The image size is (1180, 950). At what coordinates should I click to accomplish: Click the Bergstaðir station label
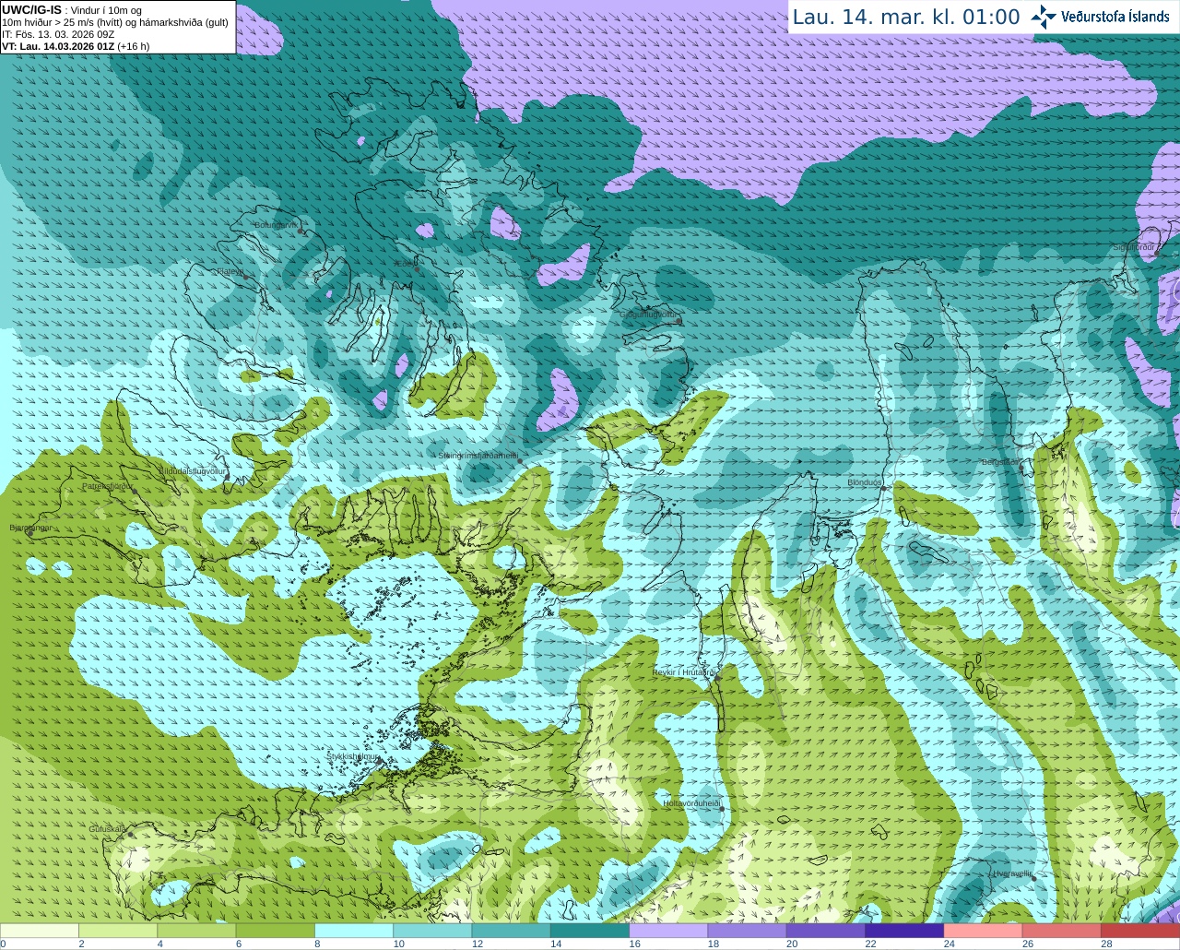click(x=1000, y=462)
